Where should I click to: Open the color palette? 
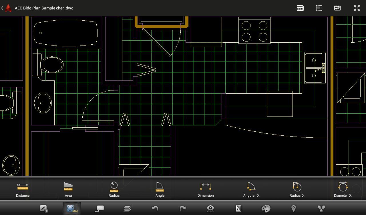pos(266,208)
